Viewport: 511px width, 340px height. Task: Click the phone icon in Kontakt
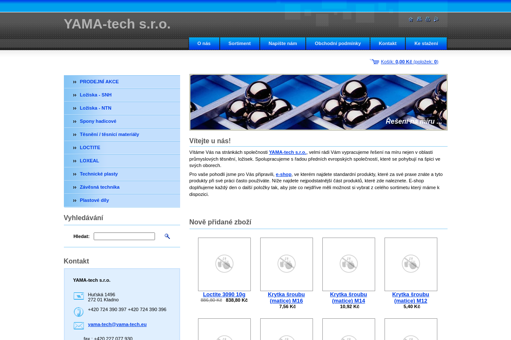click(x=79, y=312)
